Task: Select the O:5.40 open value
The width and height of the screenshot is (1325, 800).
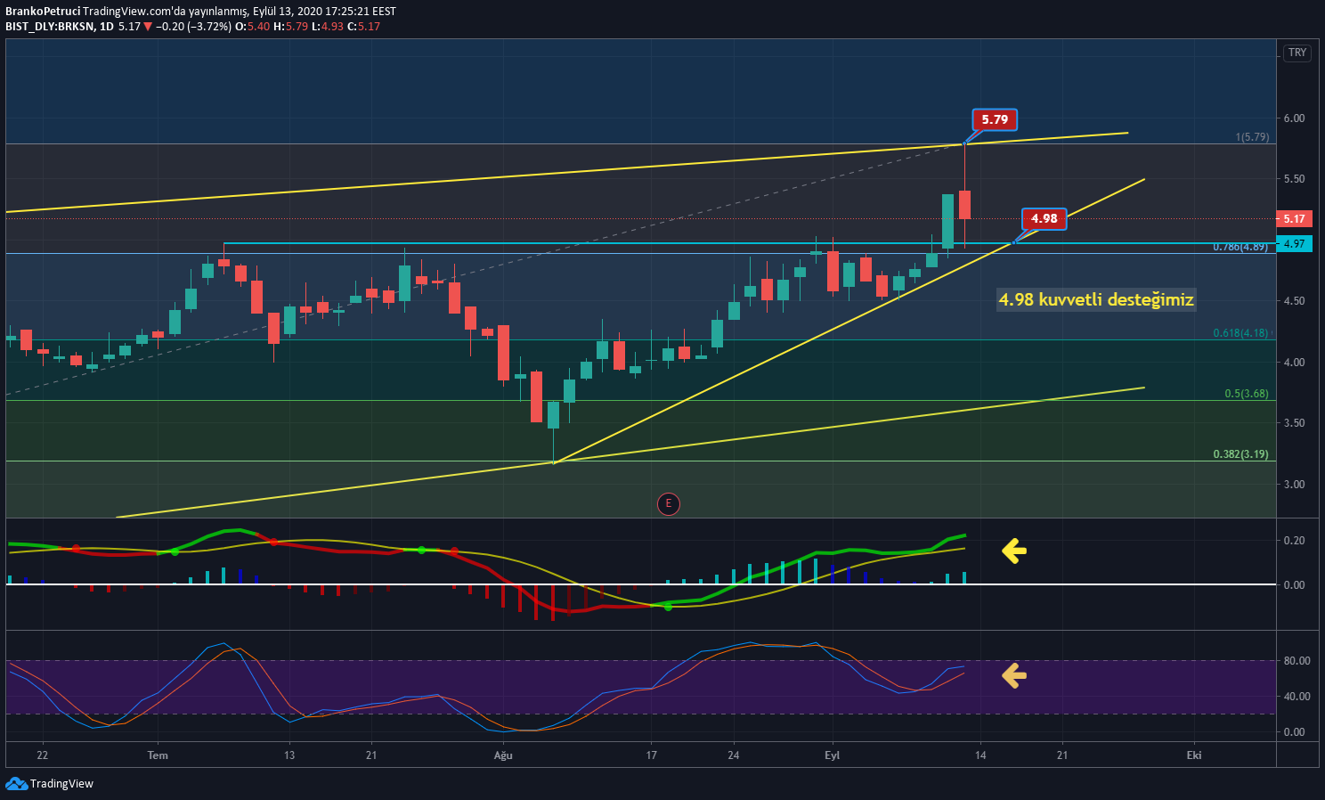Action: coord(252,27)
